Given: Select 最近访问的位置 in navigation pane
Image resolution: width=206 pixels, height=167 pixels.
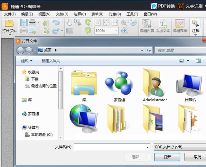Looking at the screenshot, I should click(41, 86).
